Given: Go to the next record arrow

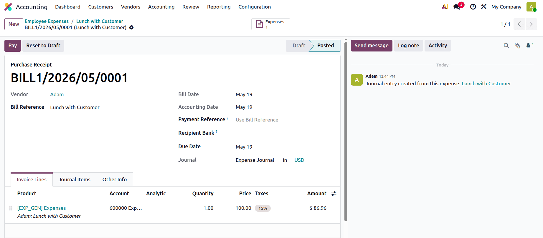Looking at the screenshot, I should 531,24.
